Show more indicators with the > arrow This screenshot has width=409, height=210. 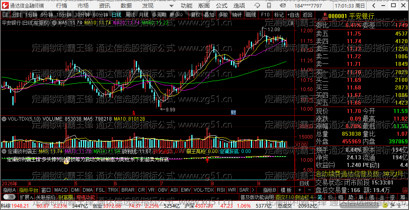253,190
